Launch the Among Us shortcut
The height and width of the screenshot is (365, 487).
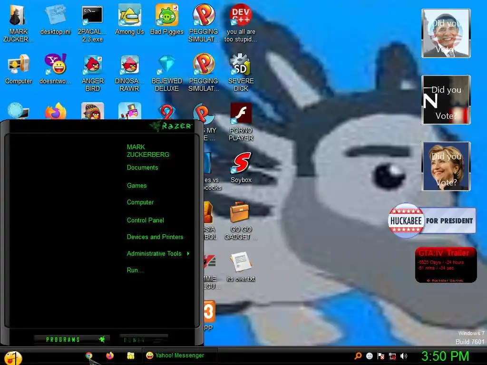tap(129, 19)
